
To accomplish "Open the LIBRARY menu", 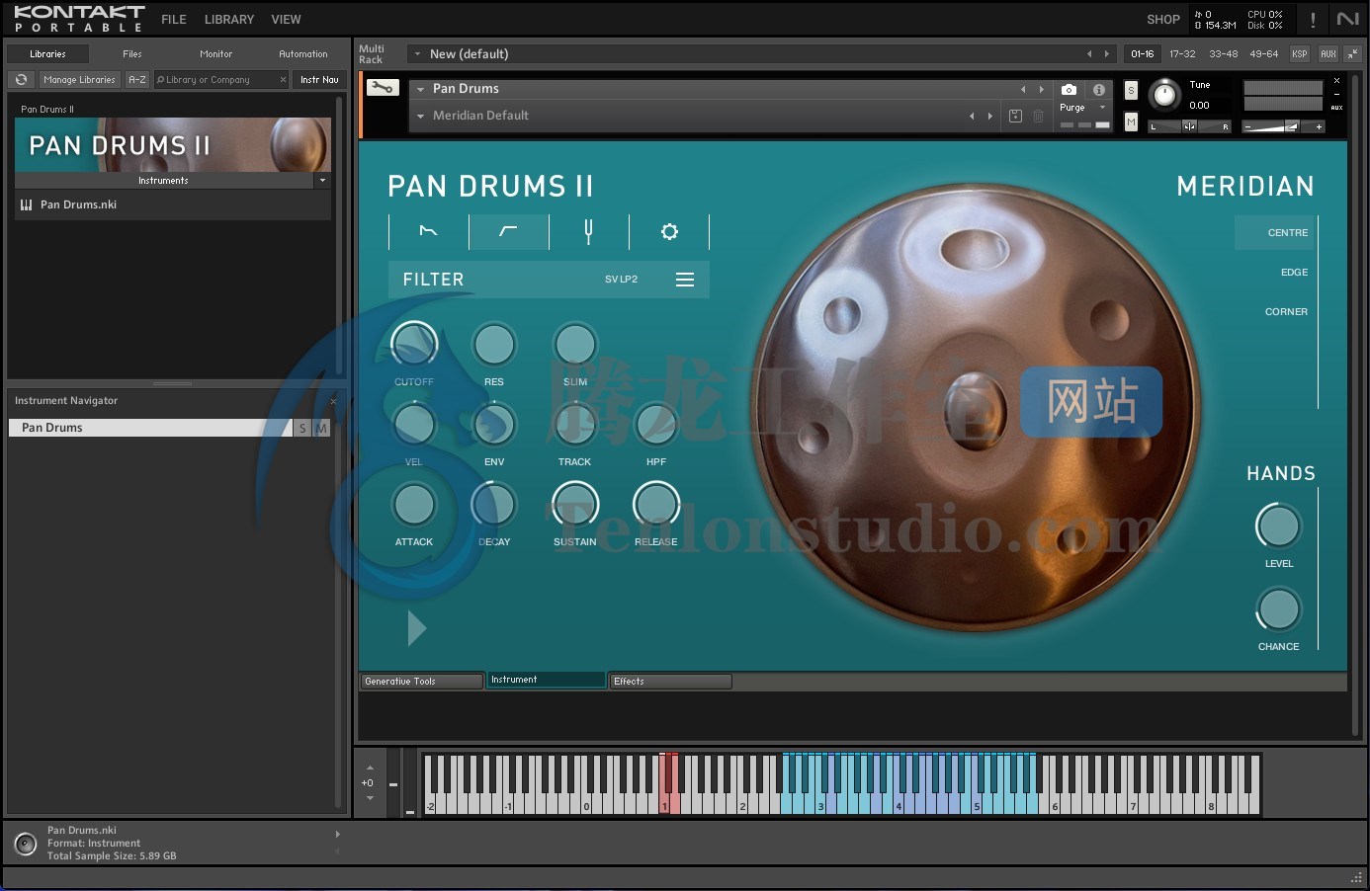I will coord(229,20).
